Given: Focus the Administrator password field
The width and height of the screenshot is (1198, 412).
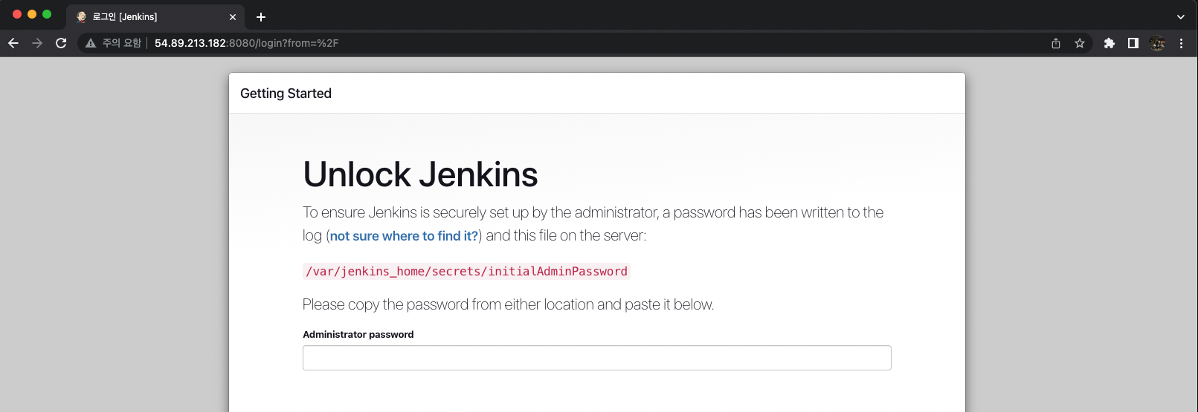Looking at the screenshot, I should pos(596,358).
